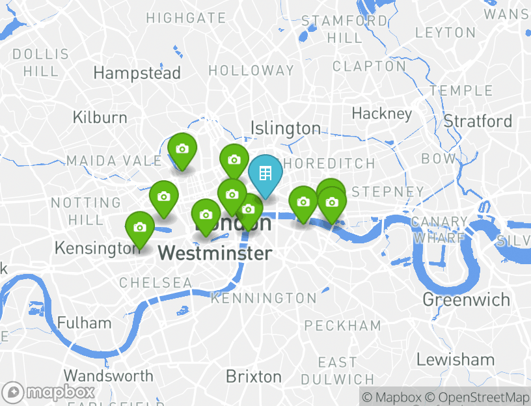Screen dimensions: 531x406
Task: Click the northernmost camera pin by the canal
Action: pyautogui.click(x=182, y=148)
